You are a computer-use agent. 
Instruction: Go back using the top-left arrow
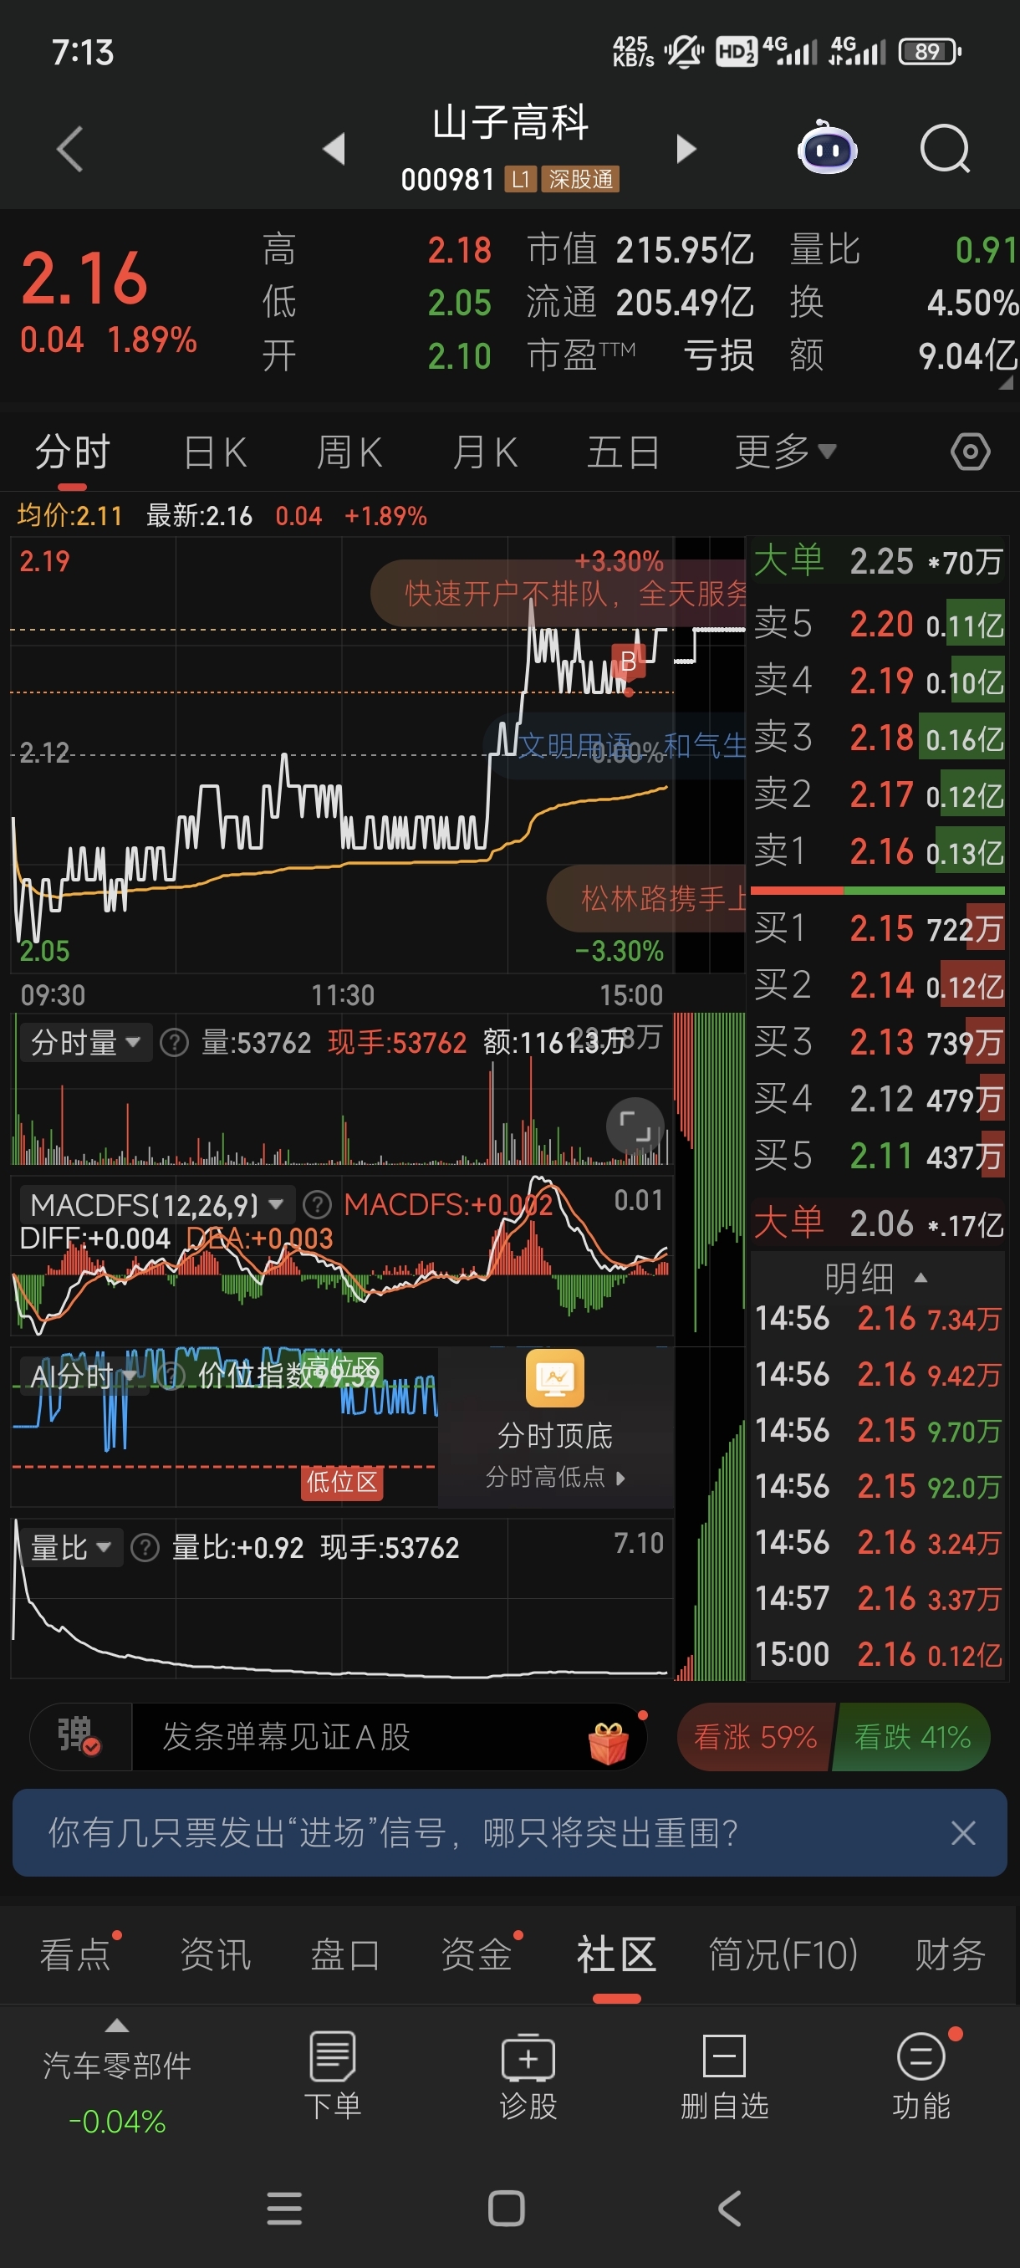tap(69, 148)
